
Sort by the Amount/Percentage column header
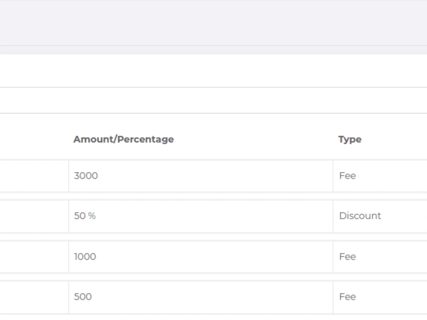click(123, 140)
